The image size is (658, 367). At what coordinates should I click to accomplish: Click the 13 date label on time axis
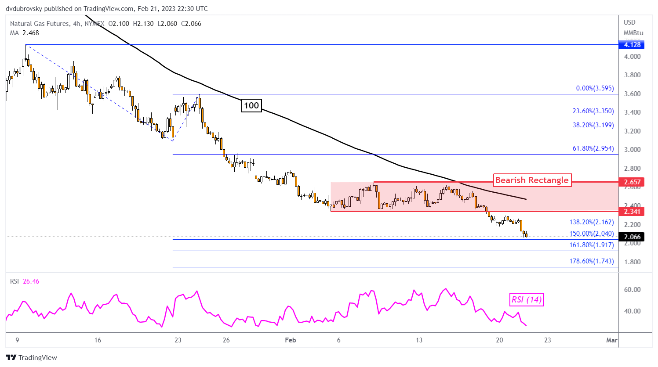click(x=419, y=340)
